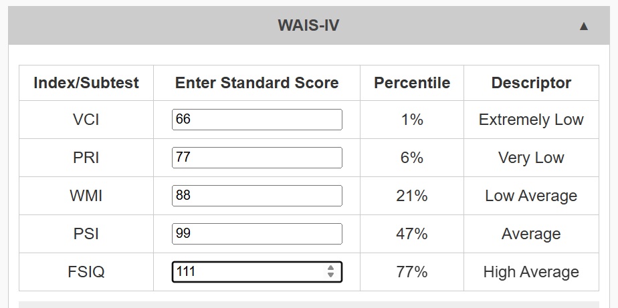Screen dimensions: 618x308
Task: Focus the VCI standard score field
Action: click(x=257, y=120)
